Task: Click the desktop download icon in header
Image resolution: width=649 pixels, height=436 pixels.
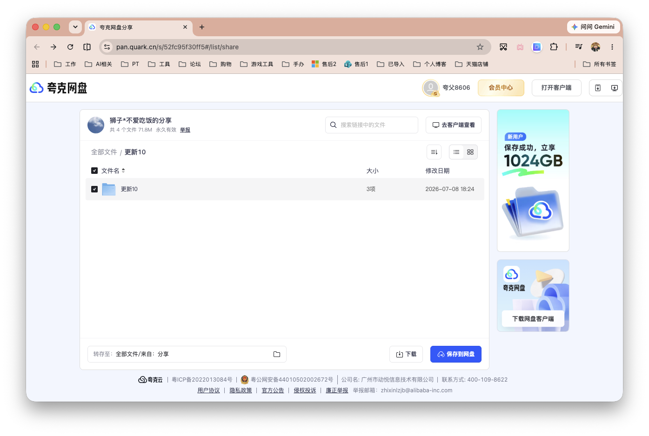Action: click(614, 88)
